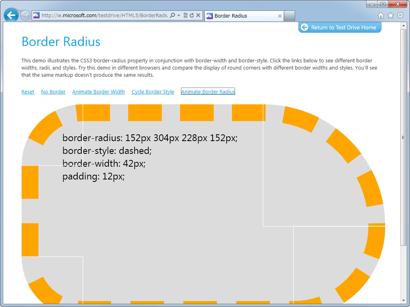The height and width of the screenshot is (307, 410).
Task: Refresh the page with the reload icon
Action: [192, 16]
